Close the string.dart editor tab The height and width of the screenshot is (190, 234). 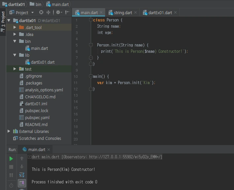136,13
